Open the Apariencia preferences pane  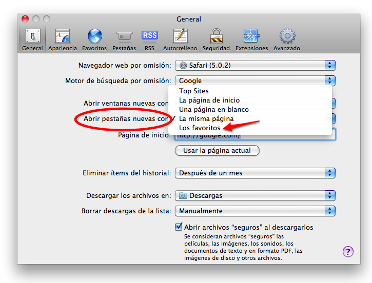62,39
